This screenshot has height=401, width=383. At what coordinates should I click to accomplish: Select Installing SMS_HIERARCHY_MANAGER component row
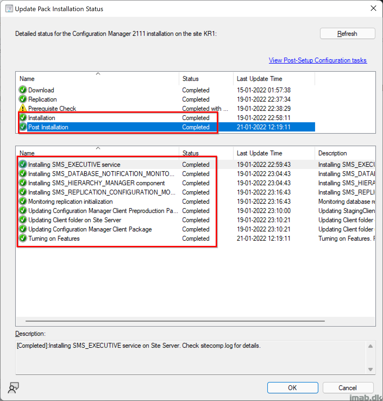pos(196,183)
